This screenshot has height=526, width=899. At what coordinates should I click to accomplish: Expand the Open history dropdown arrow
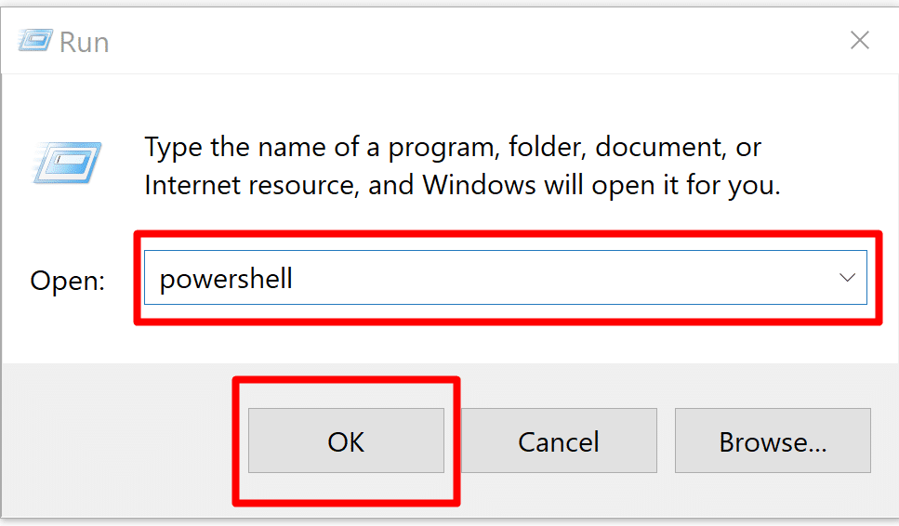[847, 277]
